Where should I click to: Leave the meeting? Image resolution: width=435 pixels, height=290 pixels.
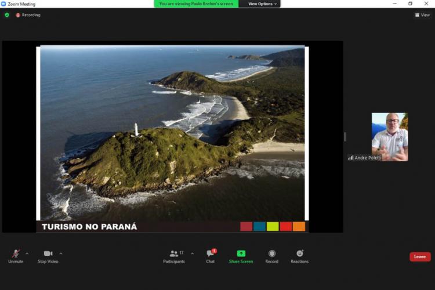pos(419,256)
